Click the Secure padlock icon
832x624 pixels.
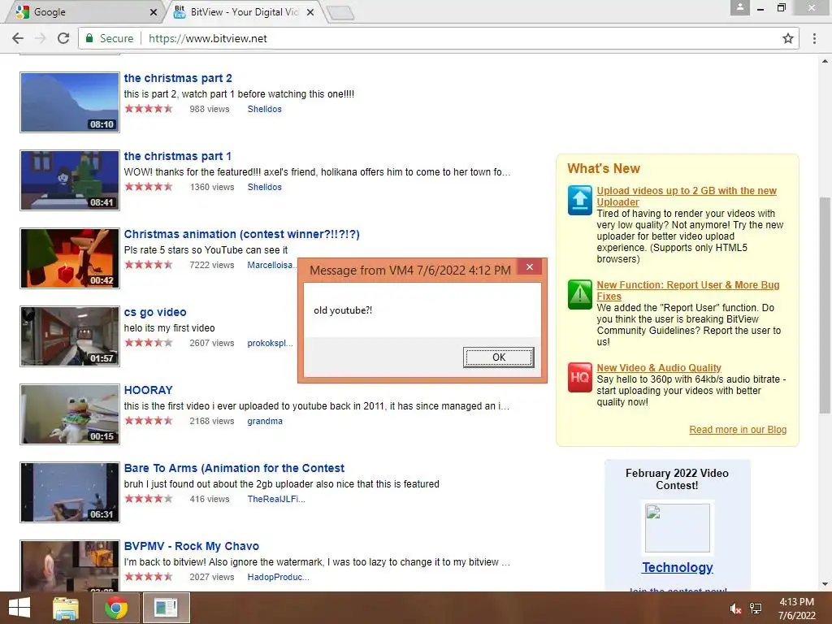(x=89, y=38)
